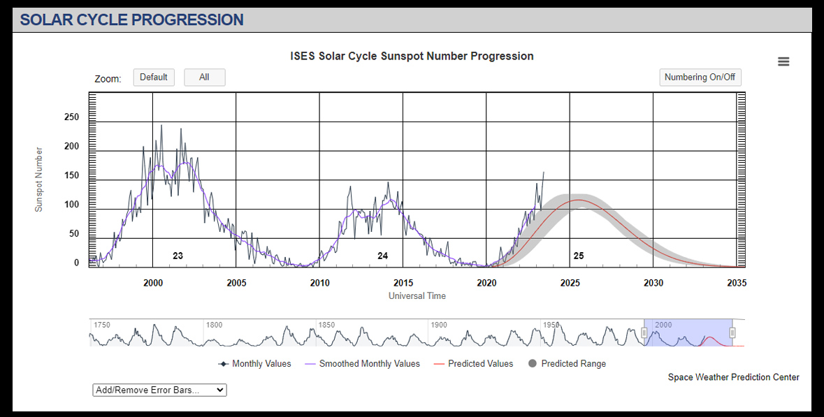
Task: Click the 2015 x-axis label
Action: click(x=403, y=283)
